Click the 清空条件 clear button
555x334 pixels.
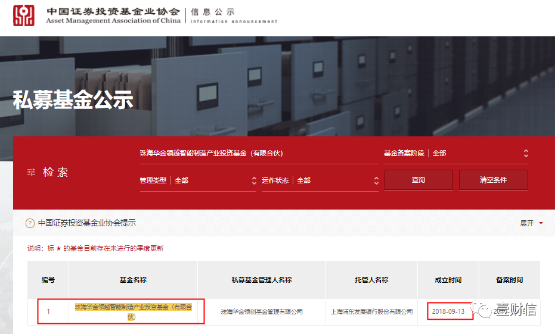pyautogui.click(x=494, y=180)
